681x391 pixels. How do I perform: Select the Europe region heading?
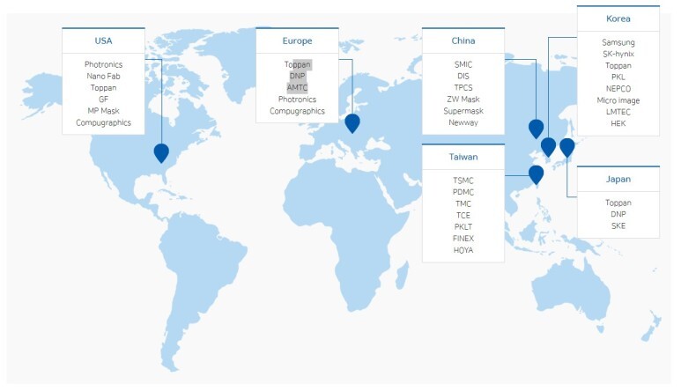[x=297, y=41]
